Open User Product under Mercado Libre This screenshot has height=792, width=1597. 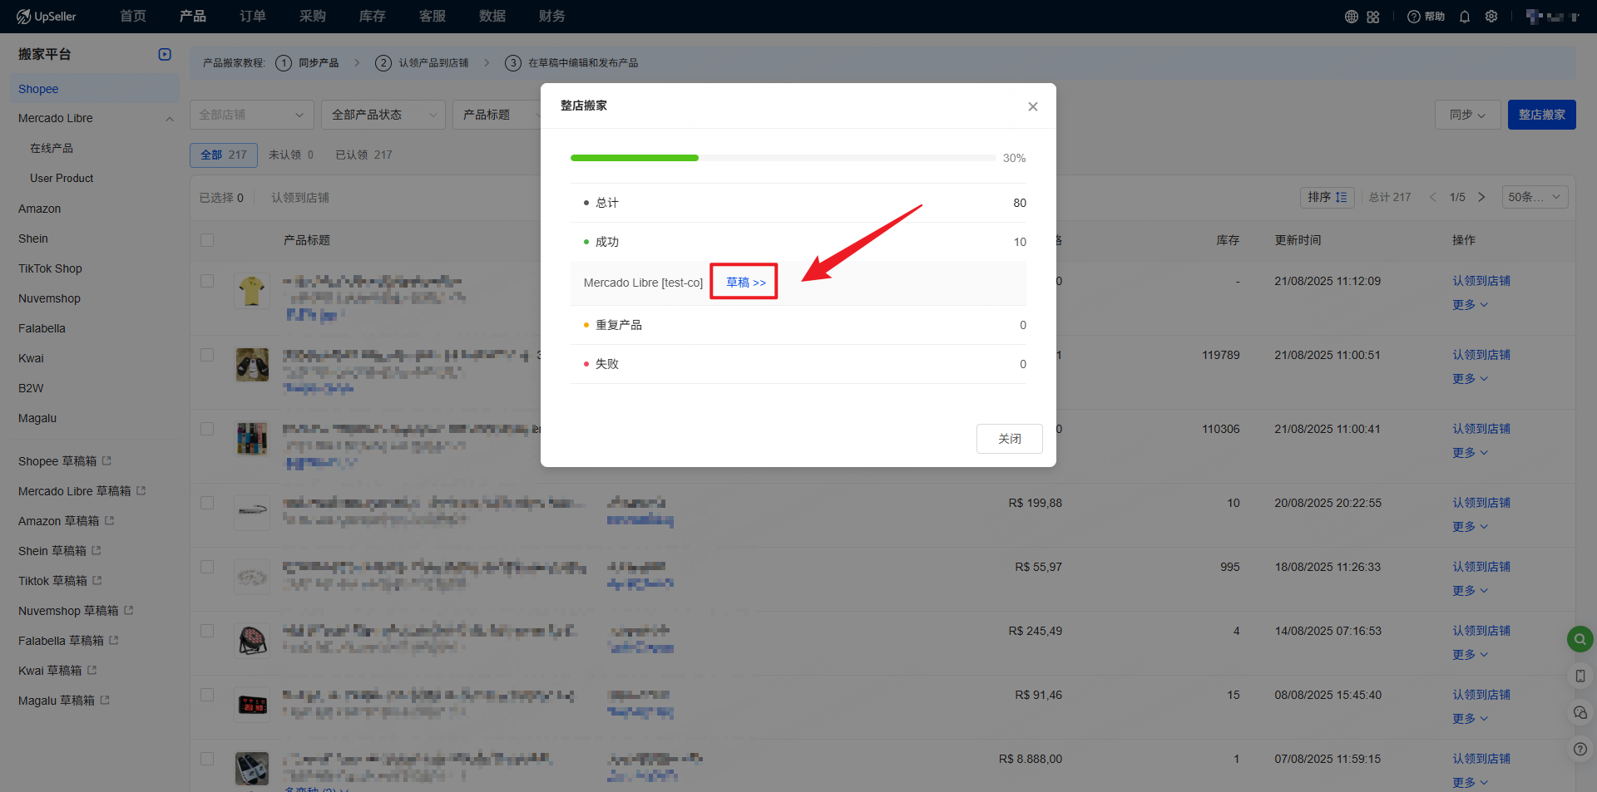(62, 179)
